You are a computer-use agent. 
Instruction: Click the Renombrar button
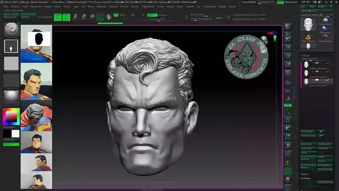point(308,144)
